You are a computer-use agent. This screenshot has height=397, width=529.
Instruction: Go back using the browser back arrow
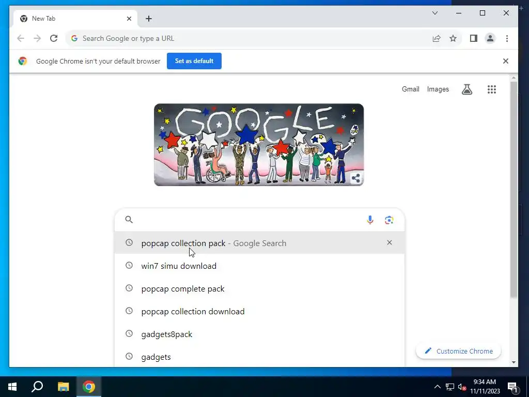(21, 38)
